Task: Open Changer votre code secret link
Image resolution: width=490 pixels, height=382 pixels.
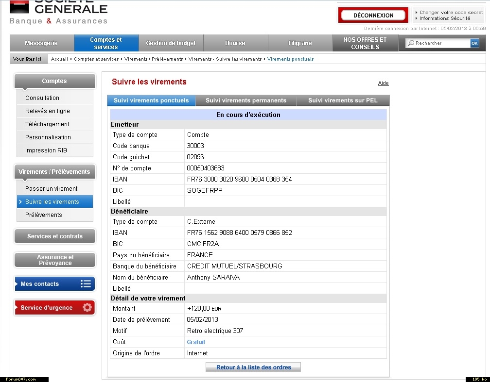Action: tap(451, 13)
